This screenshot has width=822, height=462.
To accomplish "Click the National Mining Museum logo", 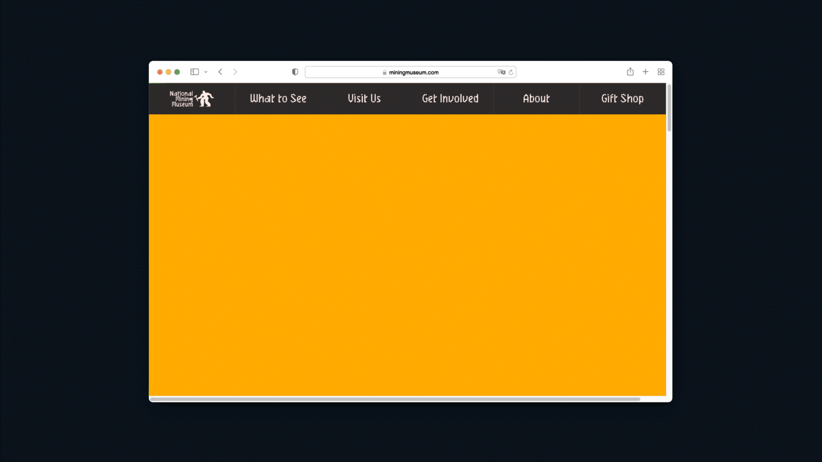I will (191, 99).
